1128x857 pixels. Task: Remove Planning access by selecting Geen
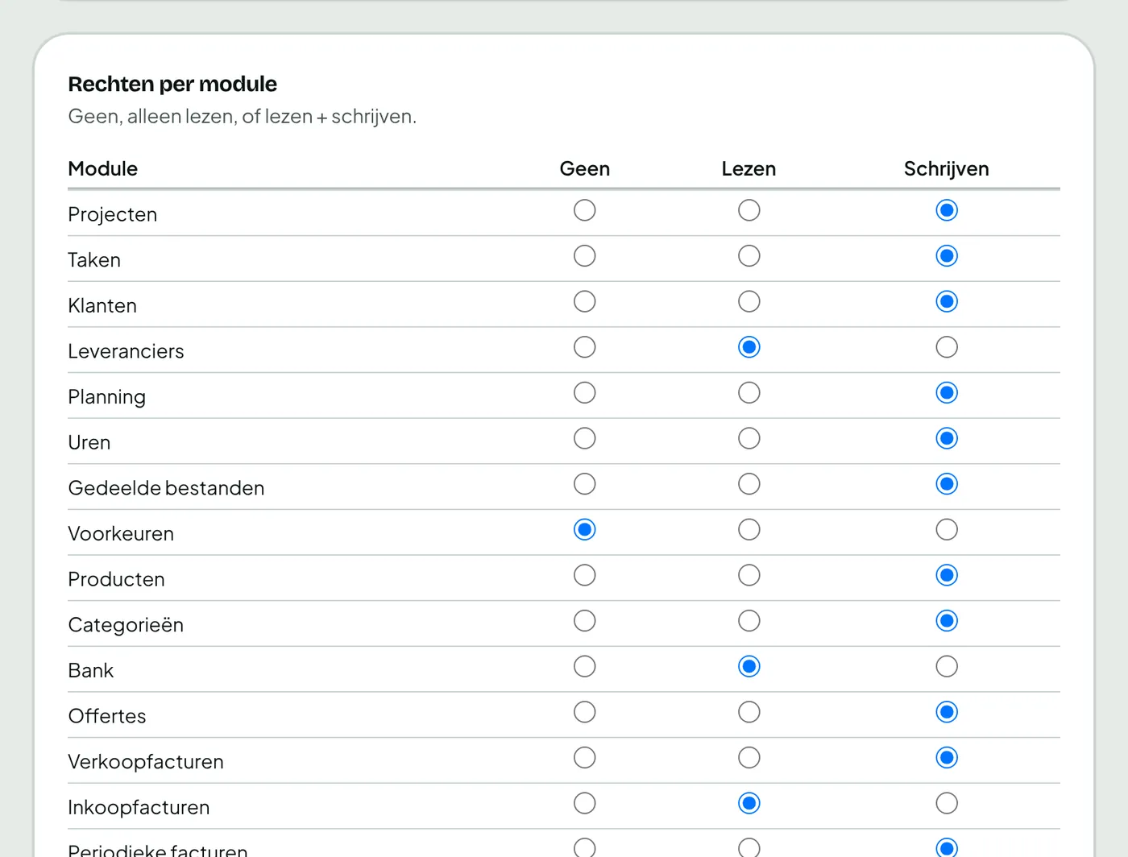coord(585,393)
